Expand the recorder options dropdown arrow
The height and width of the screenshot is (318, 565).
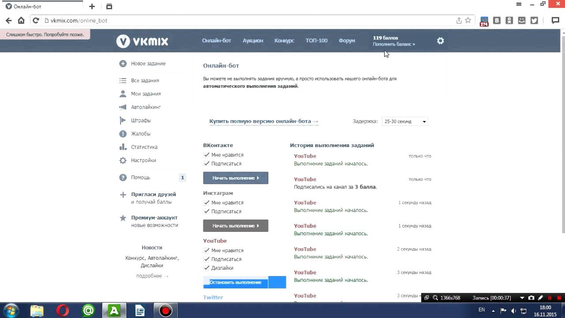[522, 298]
